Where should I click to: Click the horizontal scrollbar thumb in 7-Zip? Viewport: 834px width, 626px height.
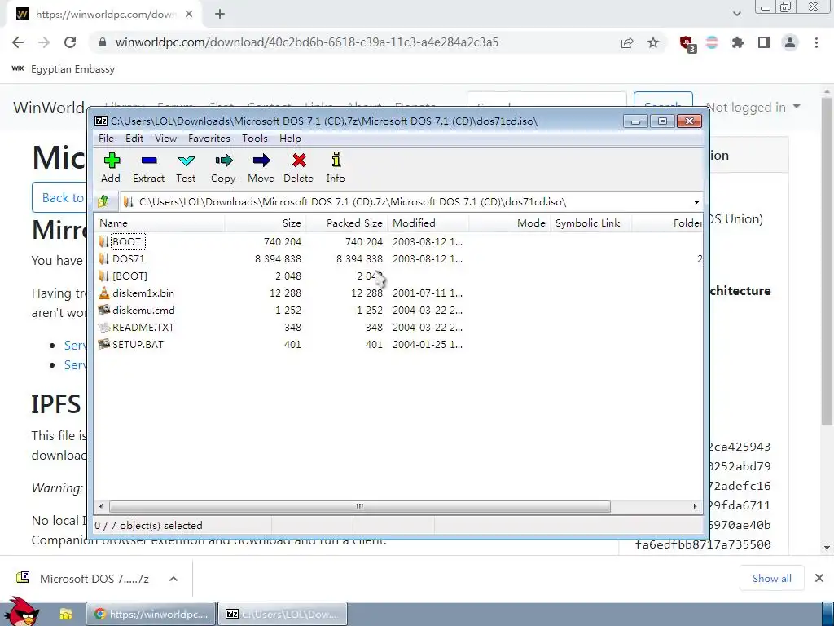(359, 506)
